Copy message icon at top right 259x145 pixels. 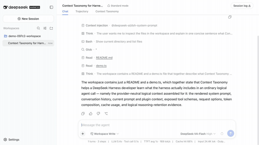pos(230,17)
